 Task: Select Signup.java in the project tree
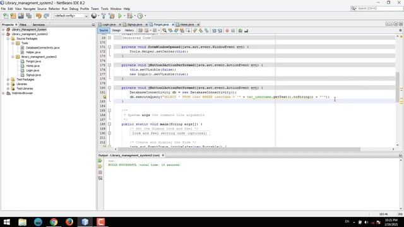33,75
